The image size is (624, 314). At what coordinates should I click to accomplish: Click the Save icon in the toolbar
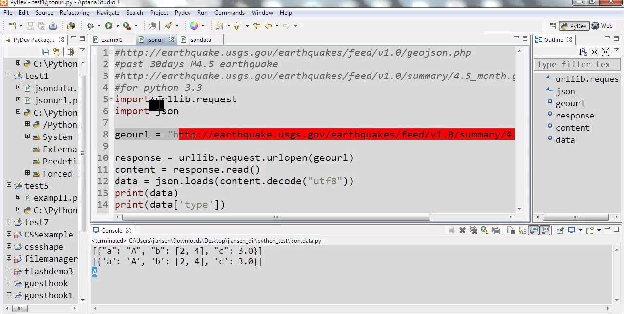[x=30, y=26]
